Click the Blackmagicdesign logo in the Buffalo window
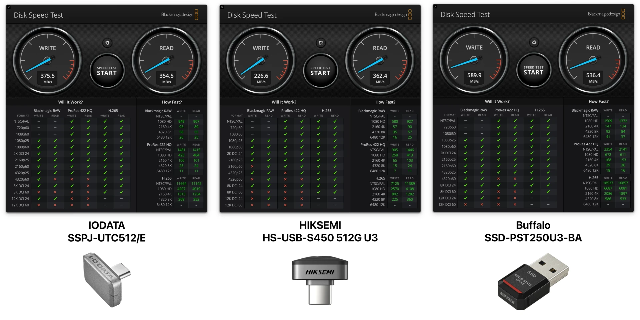640x320 pixels. point(604,14)
